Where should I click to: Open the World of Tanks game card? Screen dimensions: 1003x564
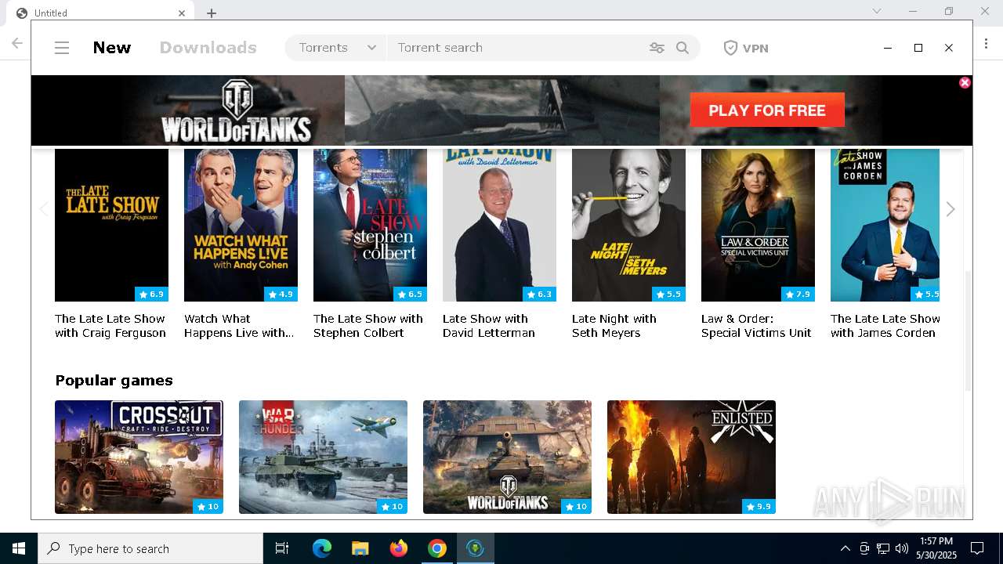(x=507, y=457)
